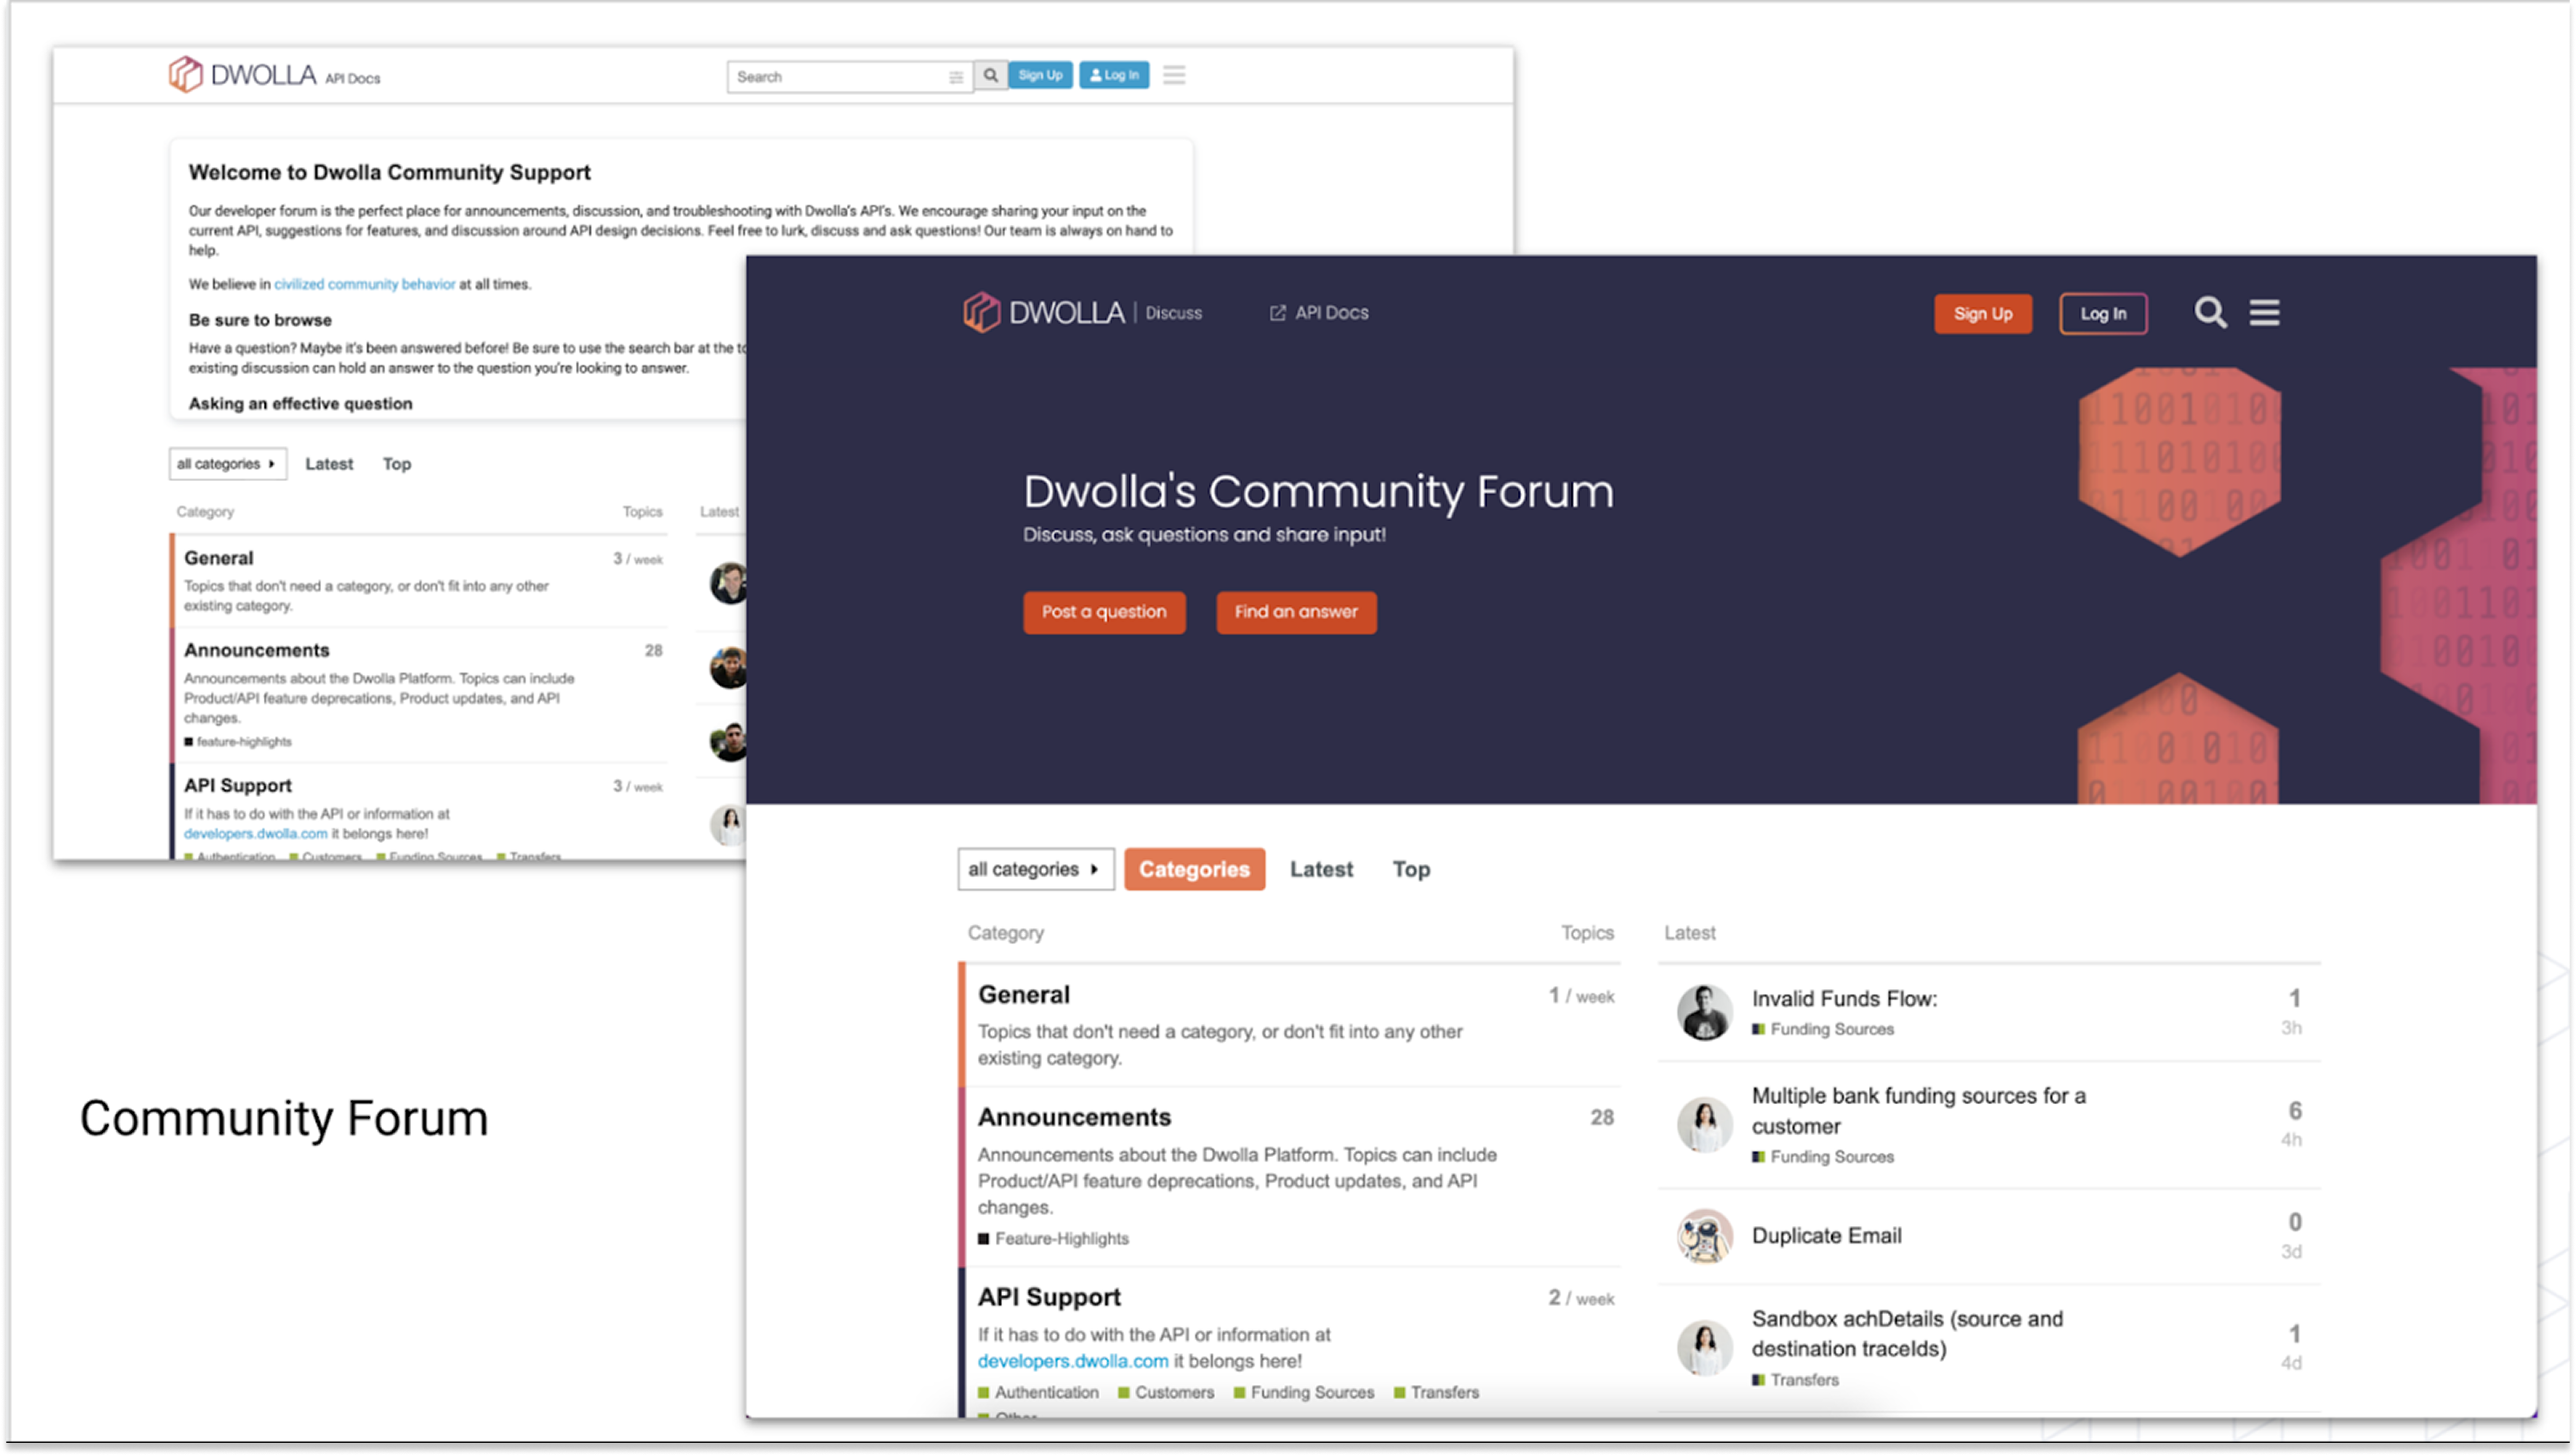Image resolution: width=2576 pixels, height=1456 pixels.
Task: Switch to the Top tab in new forum
Action: [x=1411, y=869]
